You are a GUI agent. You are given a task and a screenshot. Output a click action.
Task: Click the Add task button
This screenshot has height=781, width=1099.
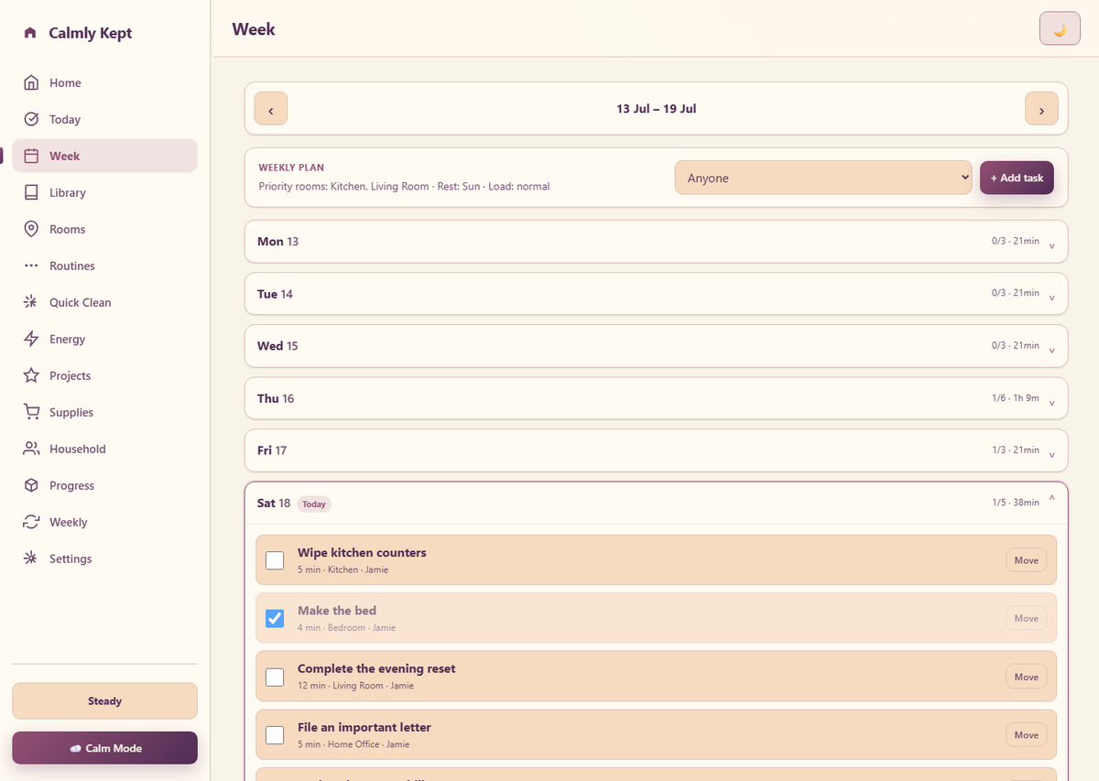click(x=1017, y=178)
